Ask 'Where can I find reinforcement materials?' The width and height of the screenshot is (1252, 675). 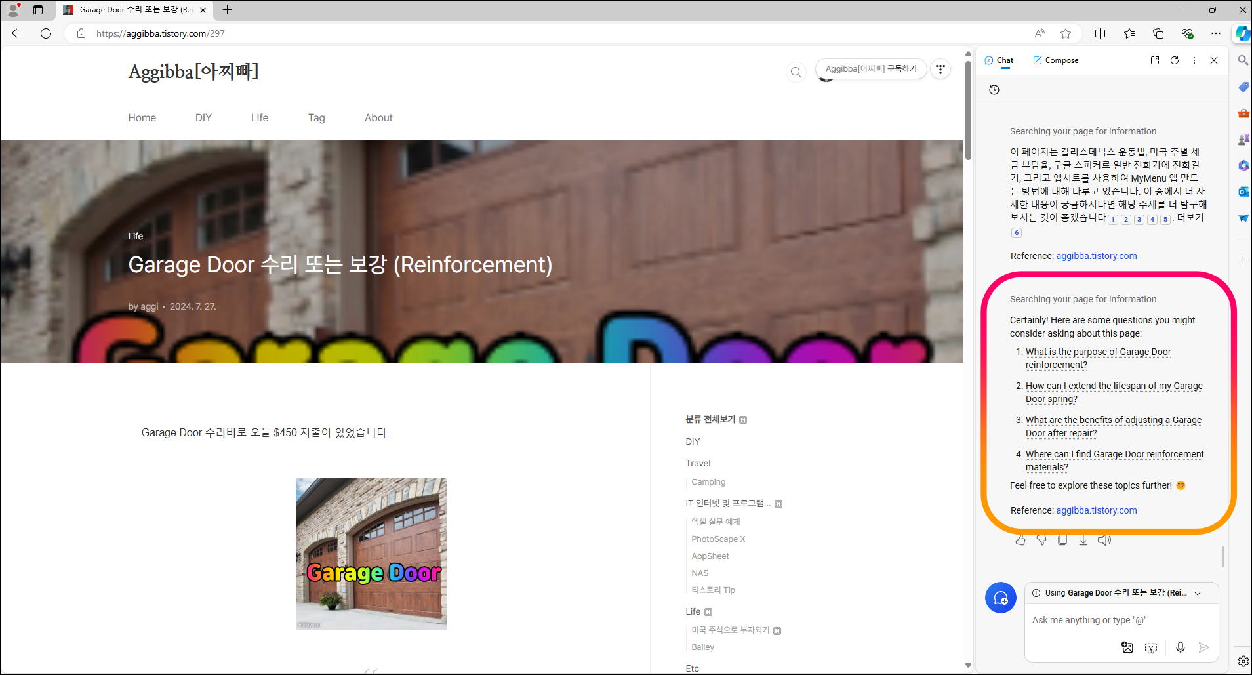click(x=1115, y=460)
